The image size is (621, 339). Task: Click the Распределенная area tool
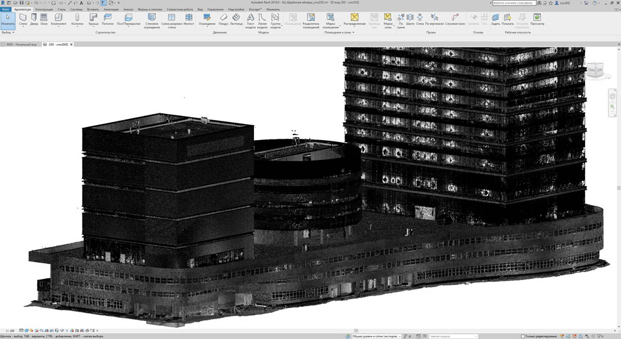355,19
